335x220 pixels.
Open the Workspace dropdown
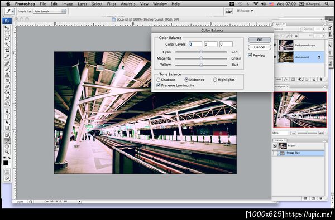(245, 11)
